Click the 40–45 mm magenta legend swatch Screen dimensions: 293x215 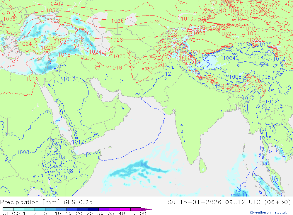coord(125,209)
